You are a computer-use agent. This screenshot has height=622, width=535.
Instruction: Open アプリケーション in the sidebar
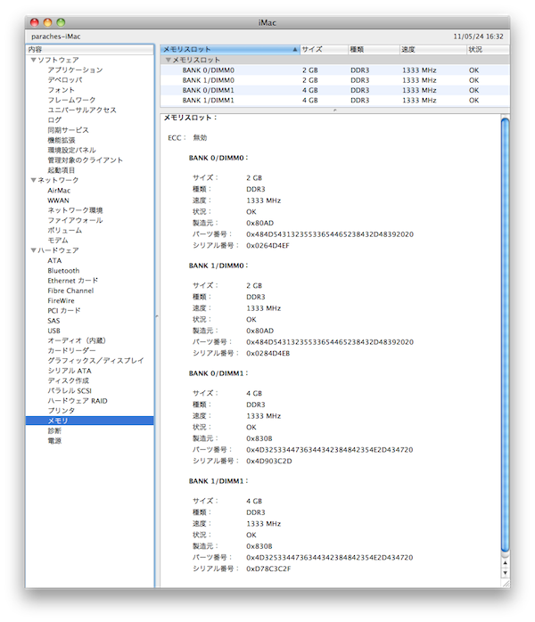[x=75, y=70]
